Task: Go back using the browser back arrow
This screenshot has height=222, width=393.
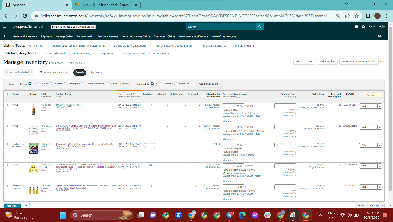Action: coord(6,16)
